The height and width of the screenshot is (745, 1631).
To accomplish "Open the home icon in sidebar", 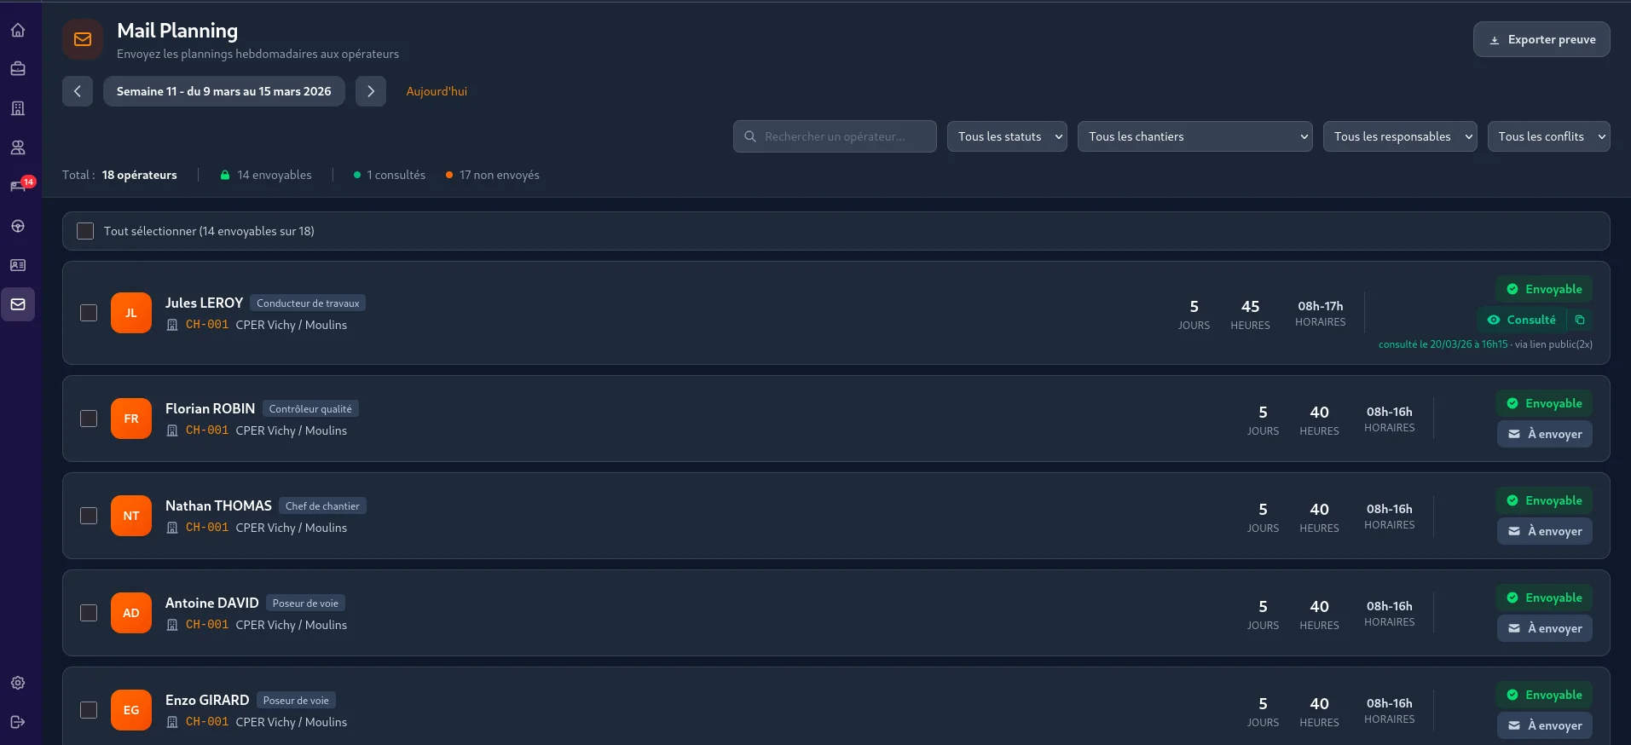I will pos(18,31).
